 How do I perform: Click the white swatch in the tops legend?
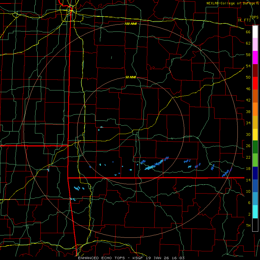[255, 32]
